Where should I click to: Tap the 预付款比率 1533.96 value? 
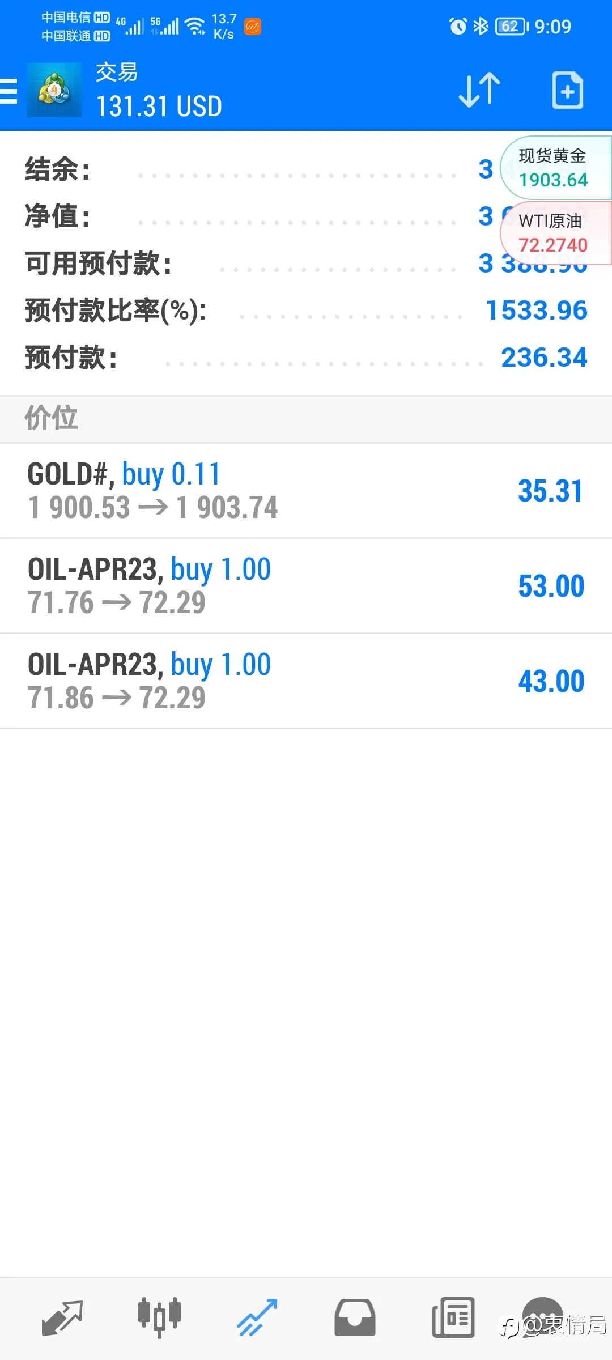pyautogui.click(x=537, y=310)
